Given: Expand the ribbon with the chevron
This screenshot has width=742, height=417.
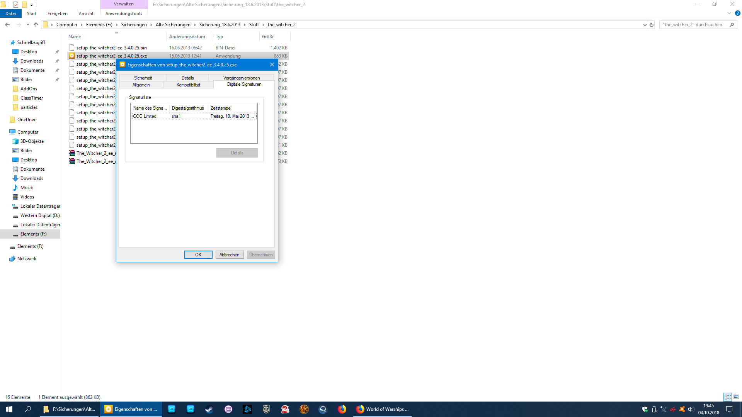Looking at the screenshot, I should tap(729, 13).
